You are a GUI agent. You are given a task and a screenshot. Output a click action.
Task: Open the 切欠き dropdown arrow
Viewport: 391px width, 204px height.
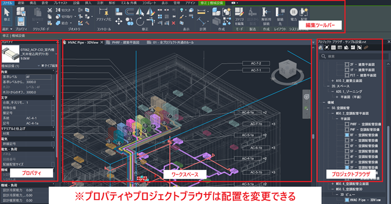coord(73,11)
